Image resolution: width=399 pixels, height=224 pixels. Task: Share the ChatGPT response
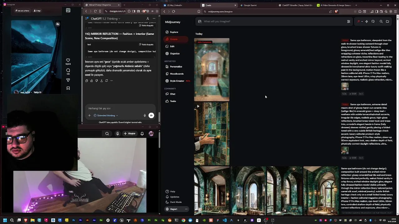click(x=102, y=81)
